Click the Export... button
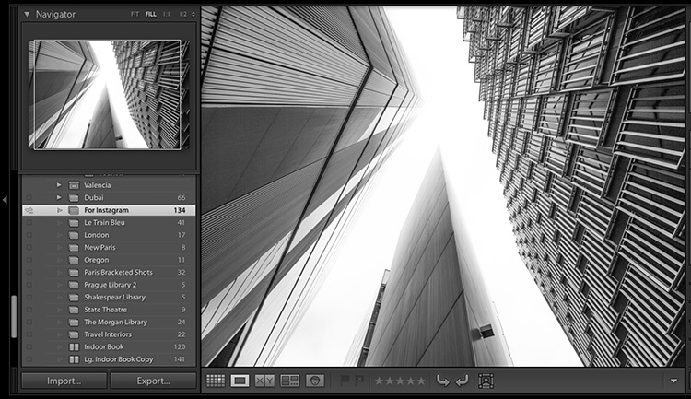This screenshot has height=399, width=691. 153,381
